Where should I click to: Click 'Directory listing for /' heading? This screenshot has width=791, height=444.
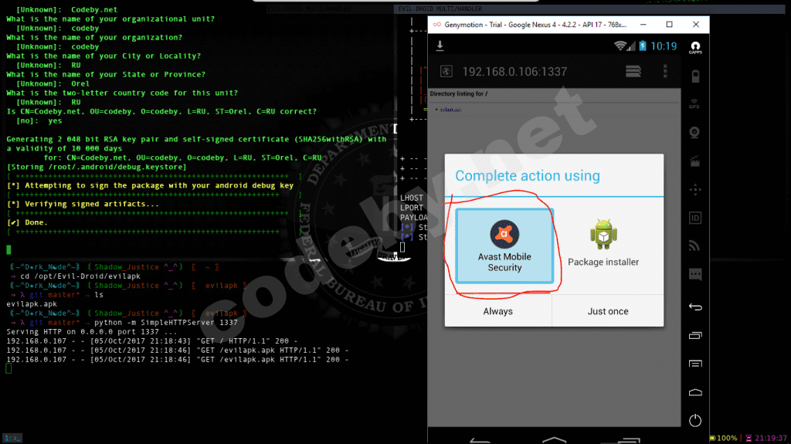tap(459, 94)
